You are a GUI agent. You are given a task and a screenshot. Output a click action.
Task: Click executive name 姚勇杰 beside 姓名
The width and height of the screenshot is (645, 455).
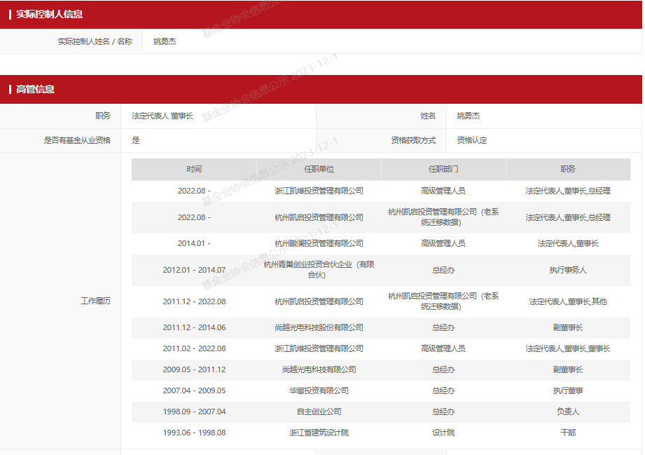468,116
